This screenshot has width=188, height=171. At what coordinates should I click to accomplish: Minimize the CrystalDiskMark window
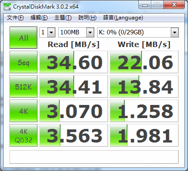coord(145,5)
